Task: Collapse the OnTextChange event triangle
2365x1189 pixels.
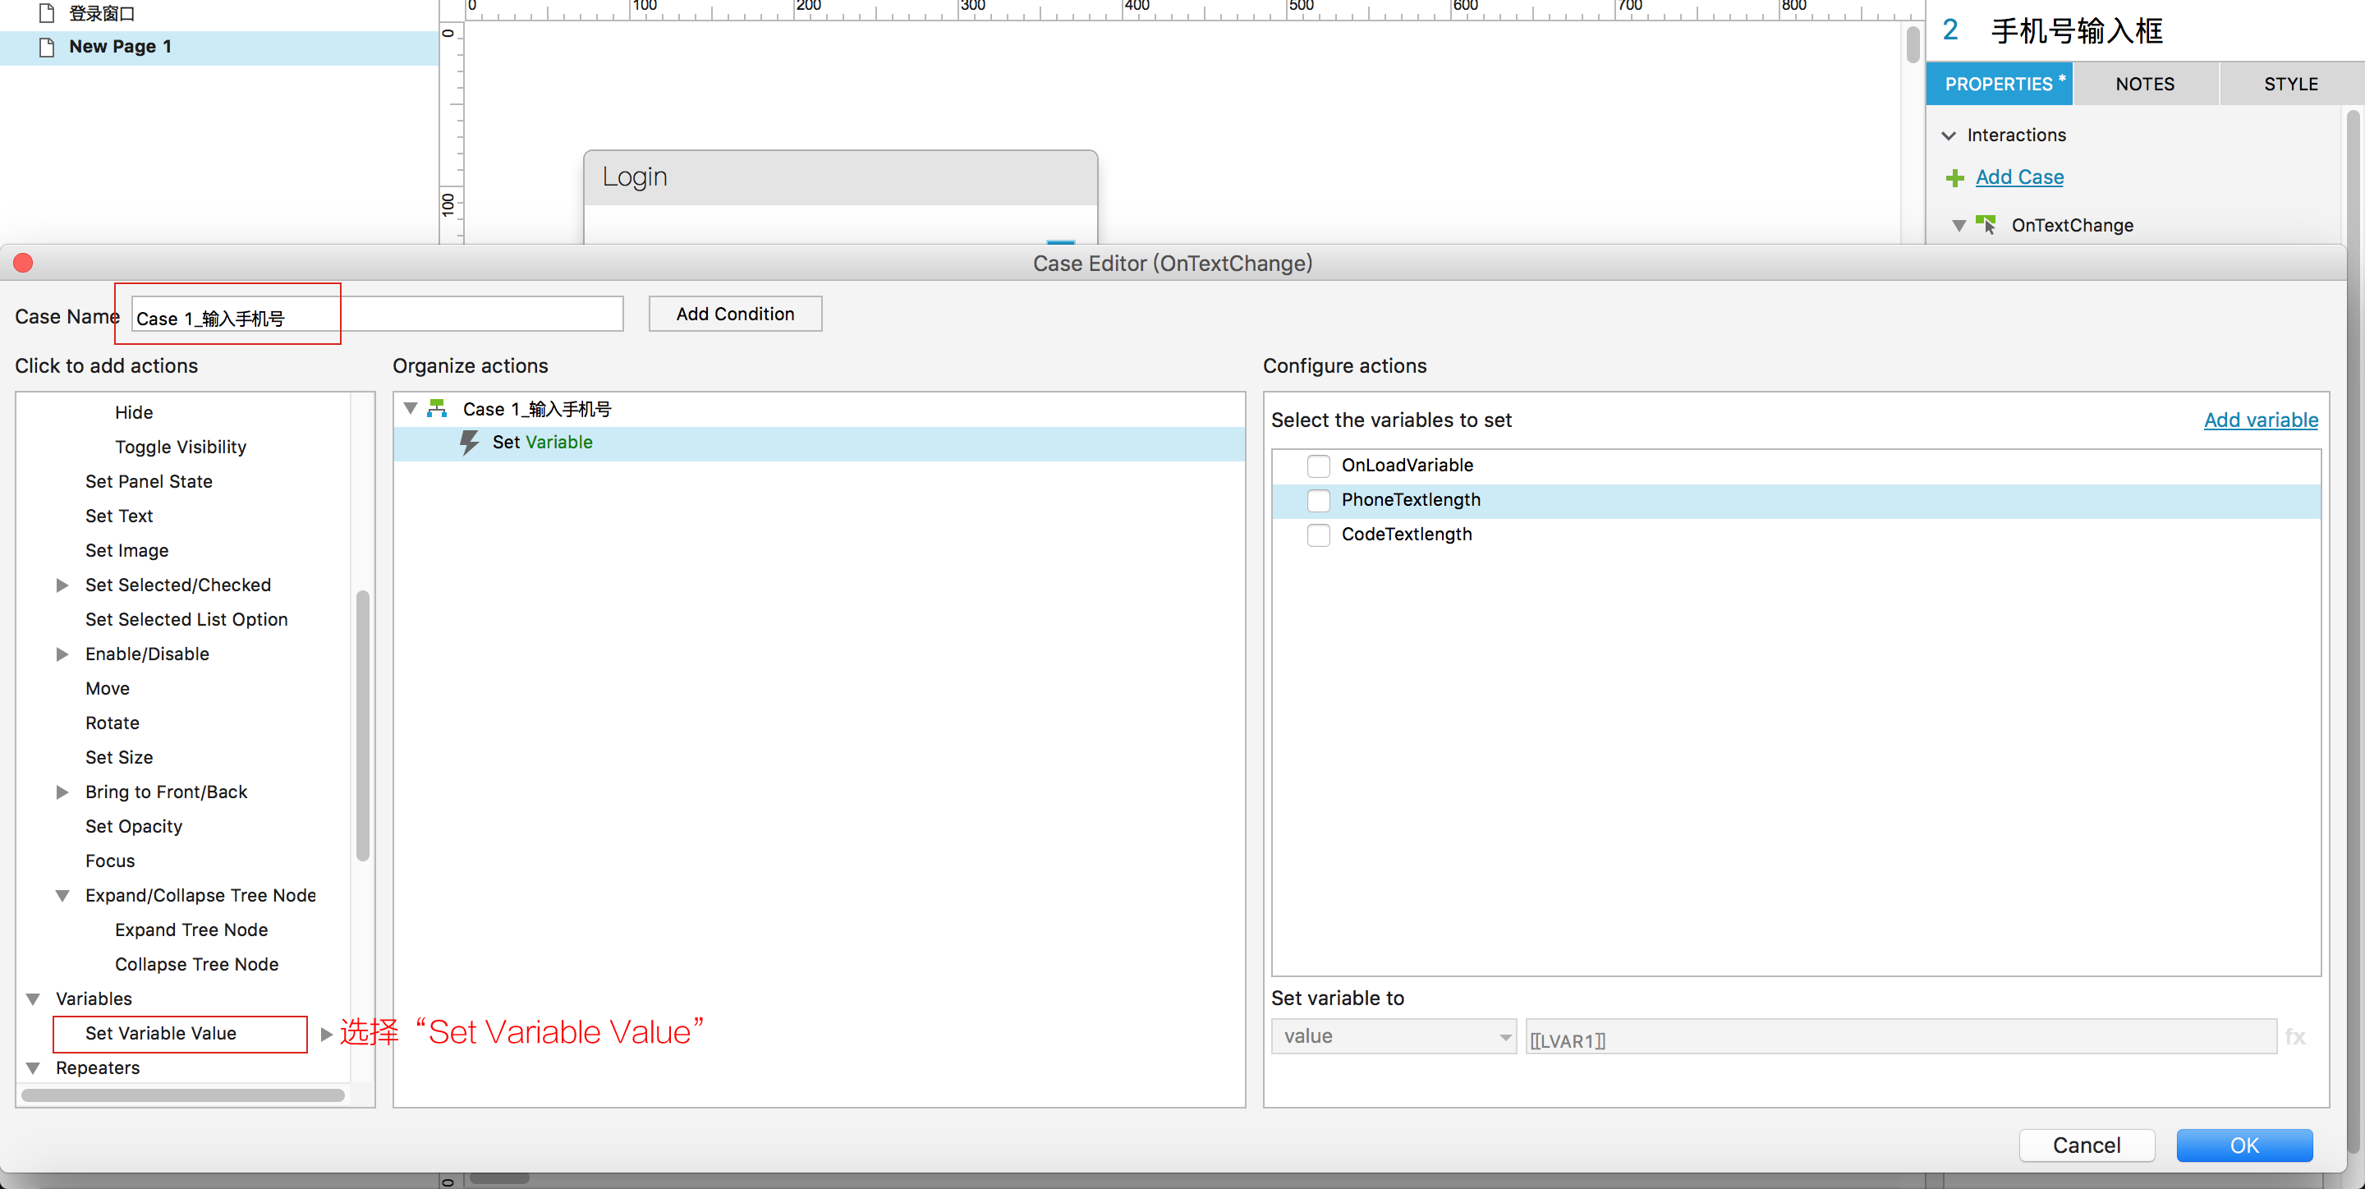Action: coord(1959,226)
